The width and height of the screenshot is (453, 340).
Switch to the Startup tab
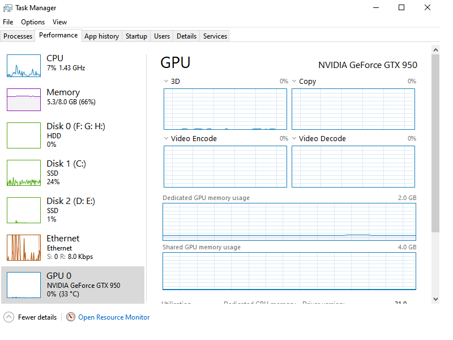[136, 36]
